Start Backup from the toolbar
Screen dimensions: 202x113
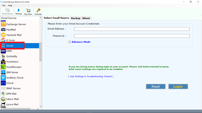coord(19,12)
